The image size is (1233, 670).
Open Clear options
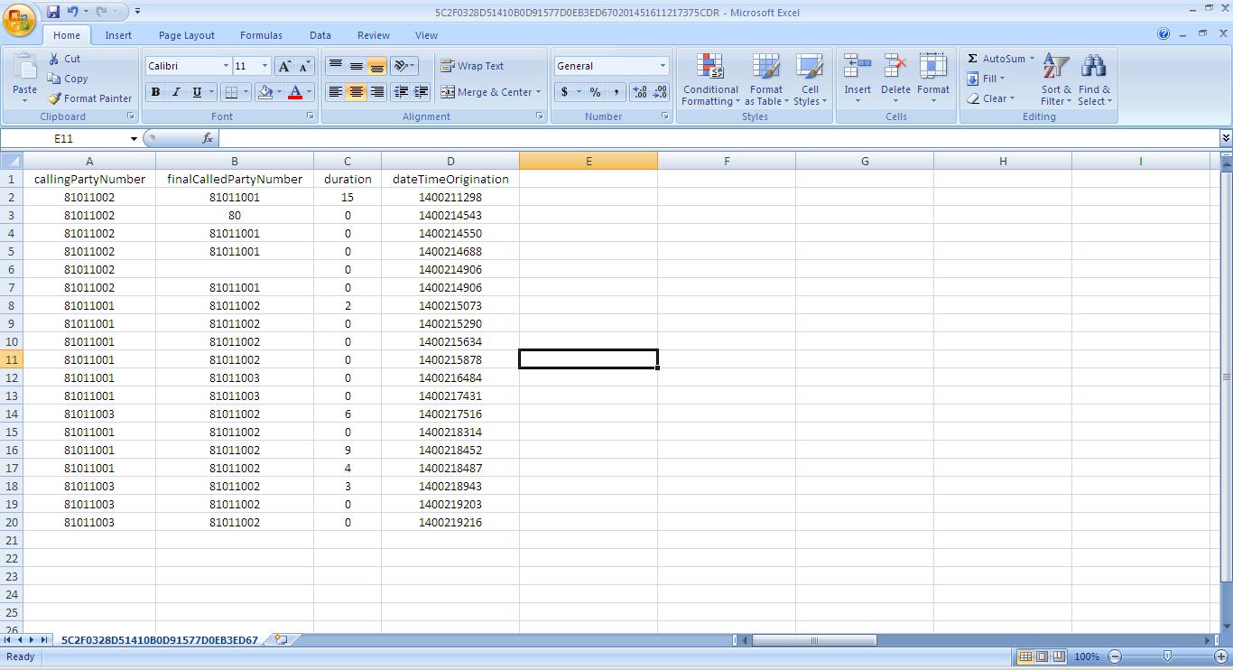tap(990, 98)
